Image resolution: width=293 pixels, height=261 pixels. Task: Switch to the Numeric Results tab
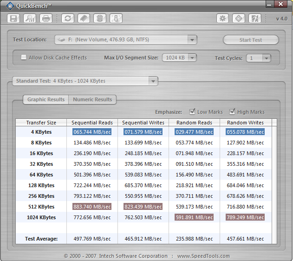point(92,99)
